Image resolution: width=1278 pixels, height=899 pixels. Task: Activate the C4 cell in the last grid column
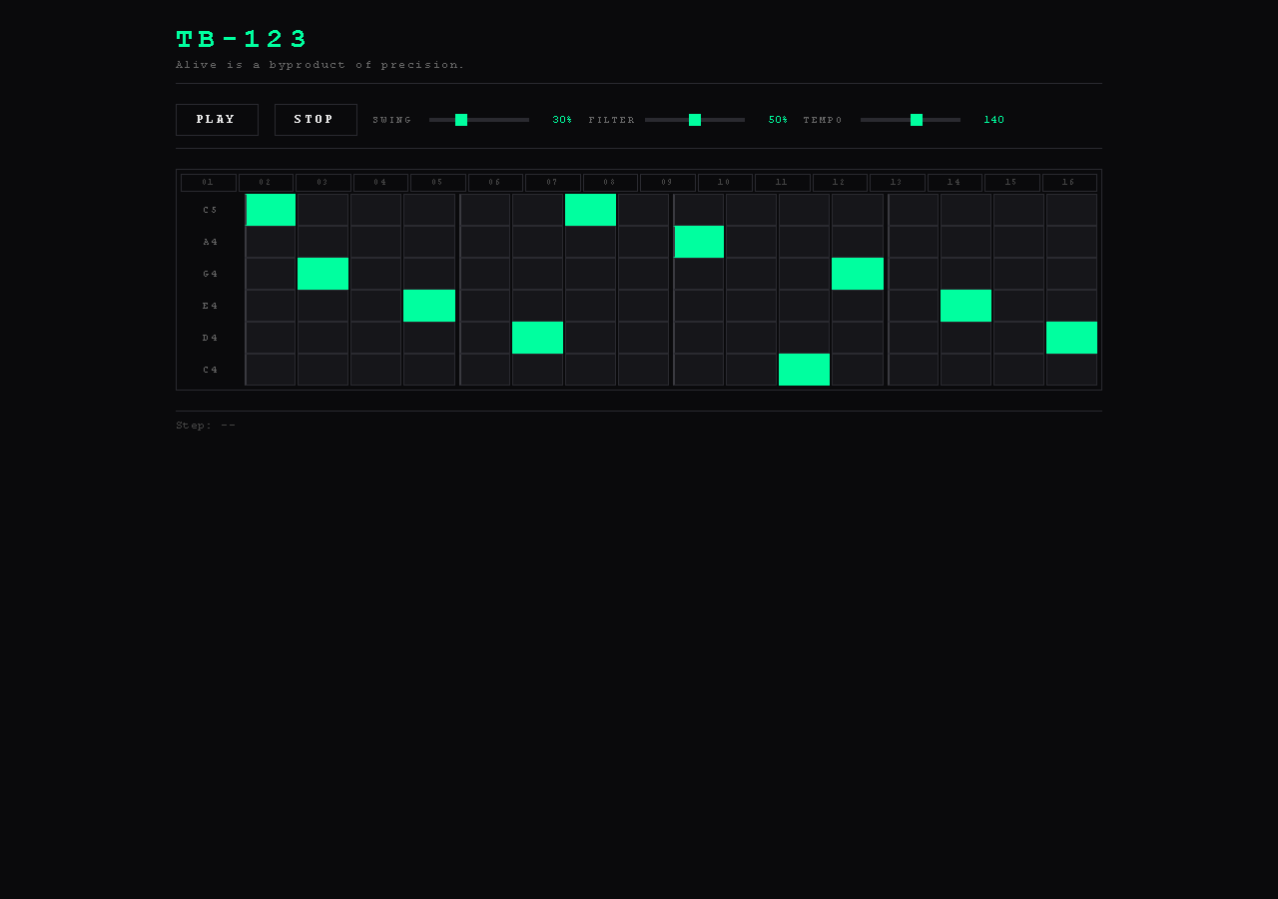[1072, 370]
